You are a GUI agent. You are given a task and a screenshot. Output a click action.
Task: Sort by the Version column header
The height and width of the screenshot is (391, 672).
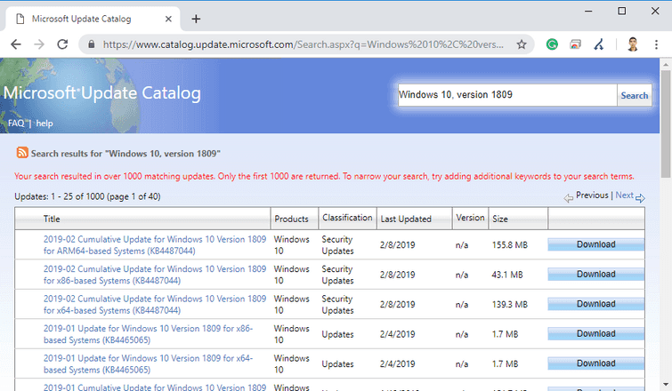(x=470, y=218)
